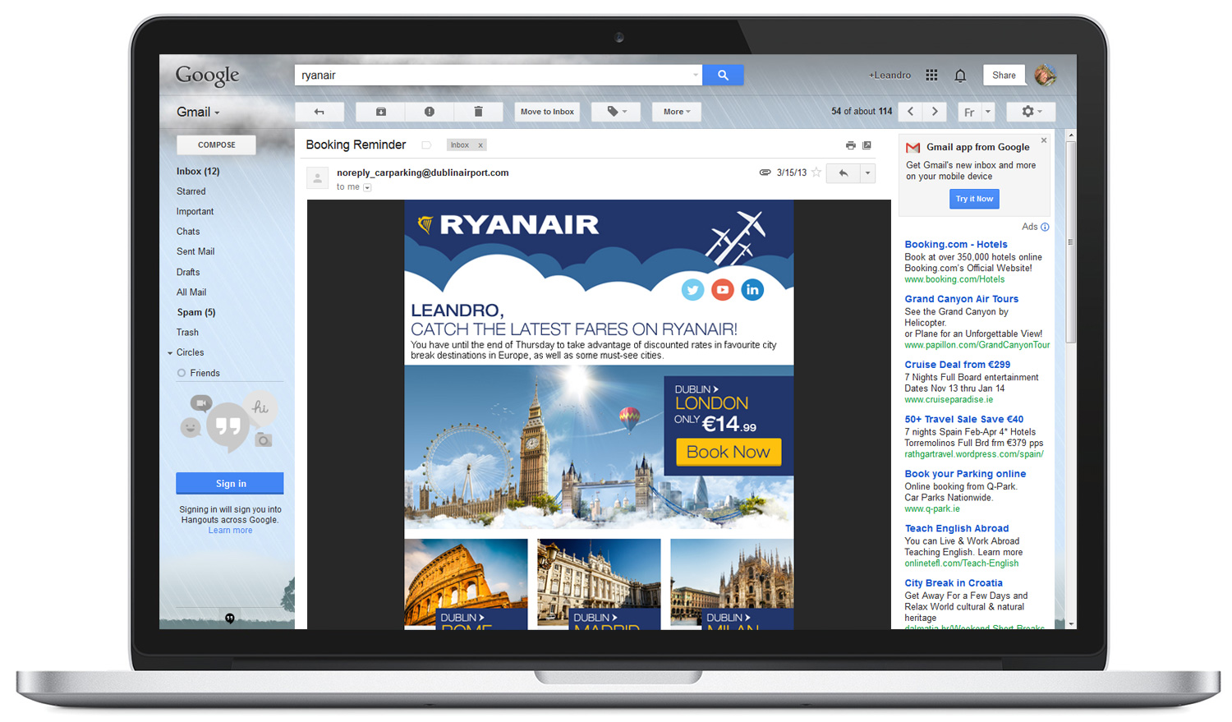Viewport: 1232px width, 722px height.
Task: Click the Ads info icon
Action: pos(1045,227)
